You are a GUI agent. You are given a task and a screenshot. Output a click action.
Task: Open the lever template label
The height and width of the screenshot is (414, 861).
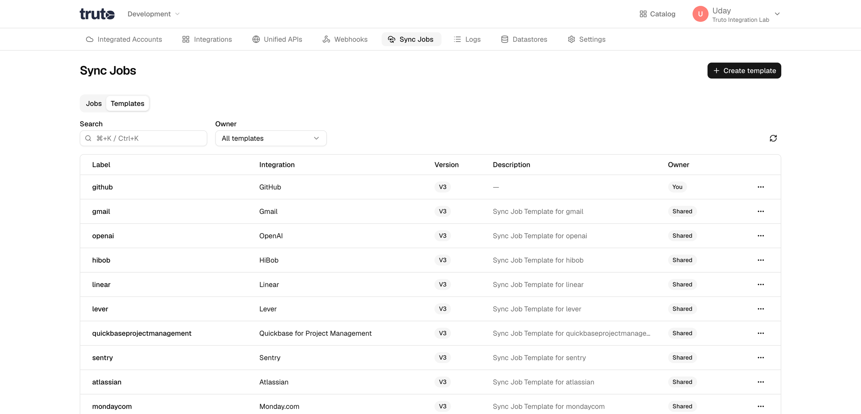tap(100, 309)
